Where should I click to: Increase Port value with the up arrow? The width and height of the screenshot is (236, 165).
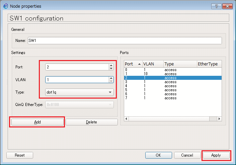point(111,65)
